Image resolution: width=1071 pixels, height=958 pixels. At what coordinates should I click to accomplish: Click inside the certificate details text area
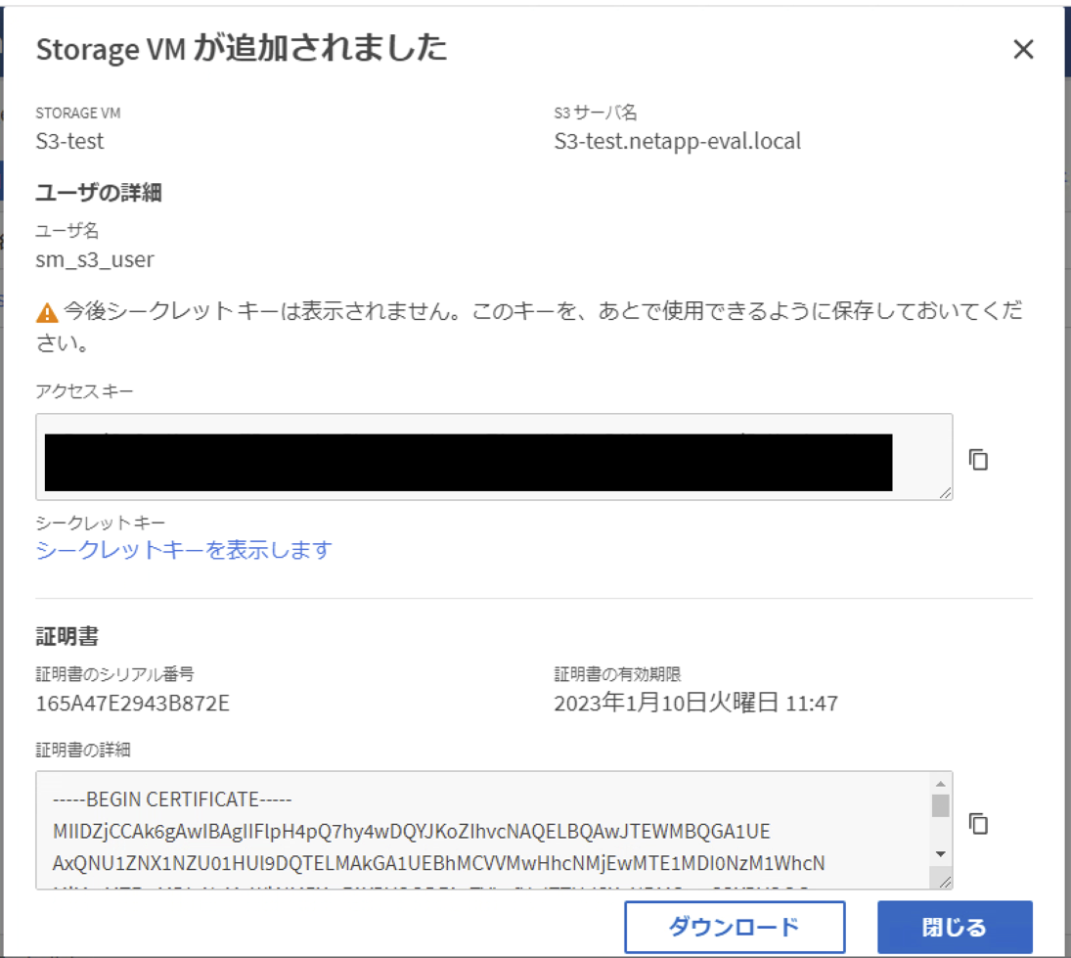coord(469,832)
